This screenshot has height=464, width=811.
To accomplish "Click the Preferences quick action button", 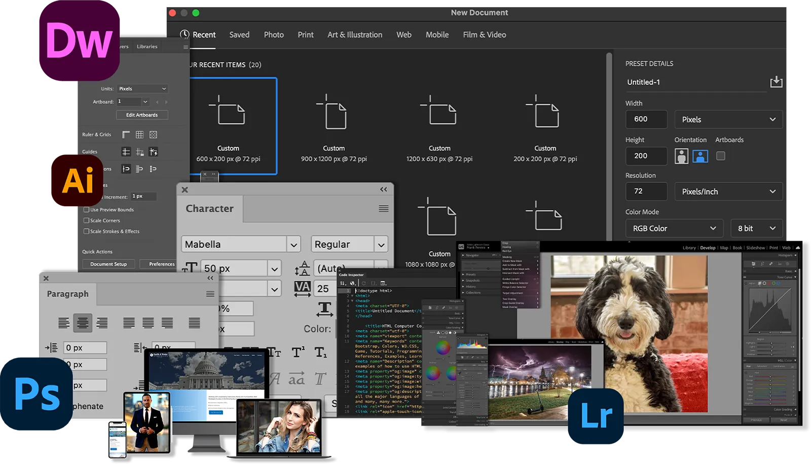I will pyautogui.click(x=159, y=264).
